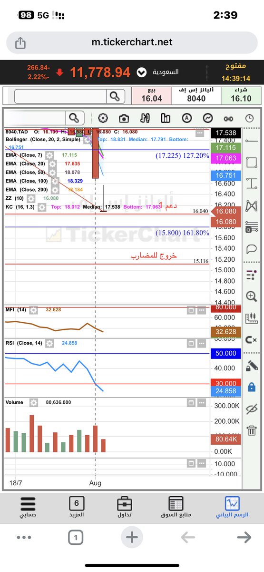
Task: Open the line trend indicator icon
Action: coord(208,118)
